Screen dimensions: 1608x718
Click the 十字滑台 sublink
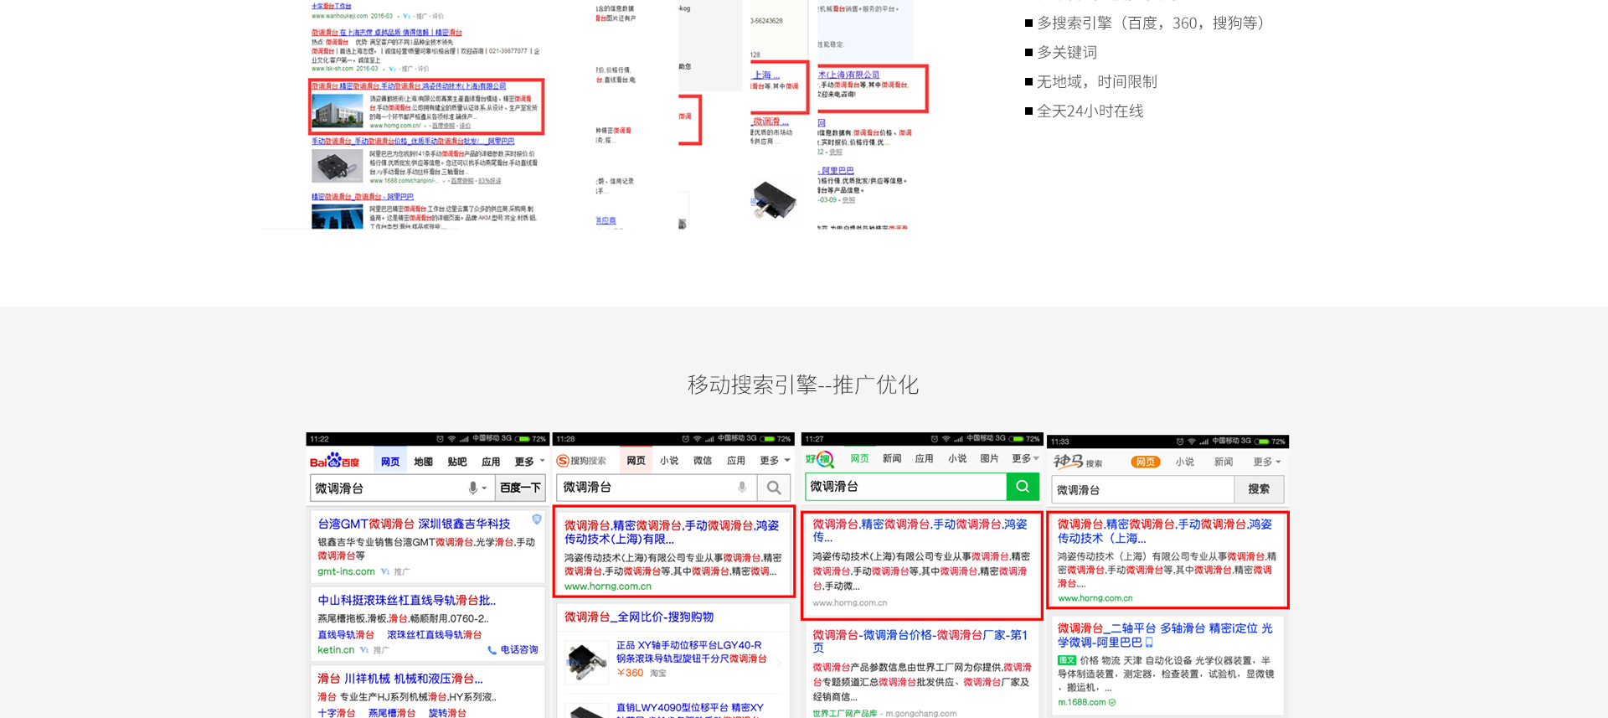[x=336, y=713]
